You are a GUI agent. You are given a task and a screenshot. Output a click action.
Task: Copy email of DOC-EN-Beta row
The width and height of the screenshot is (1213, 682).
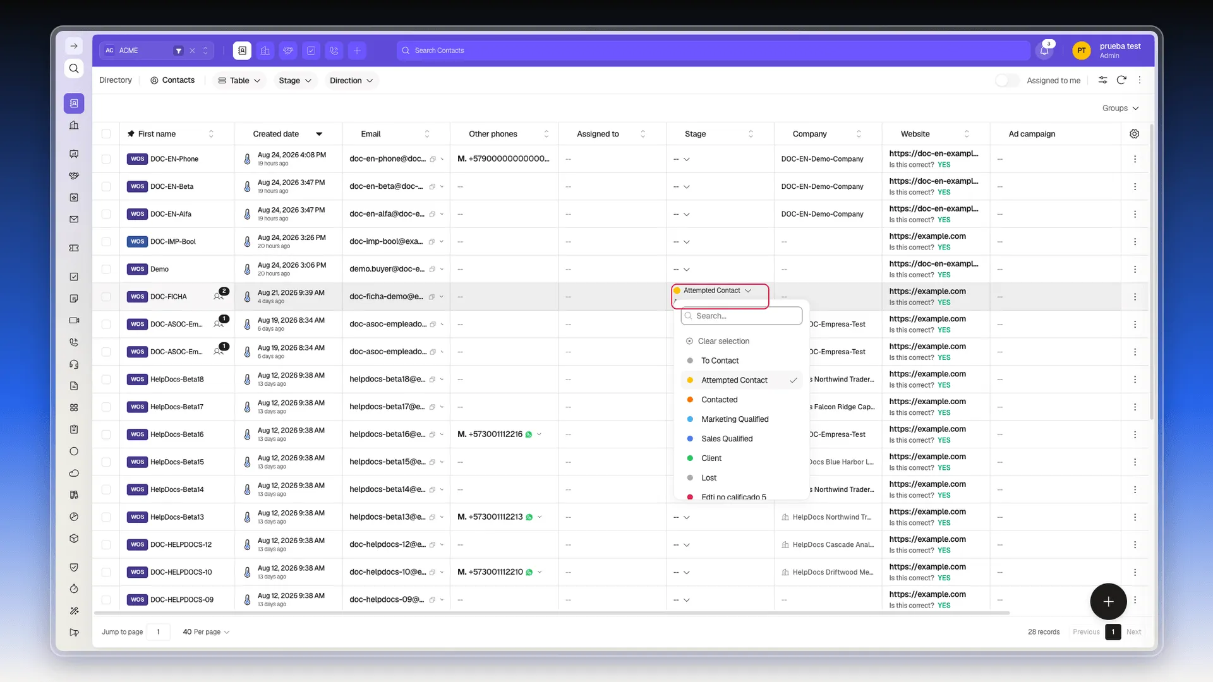click(432, 187)
